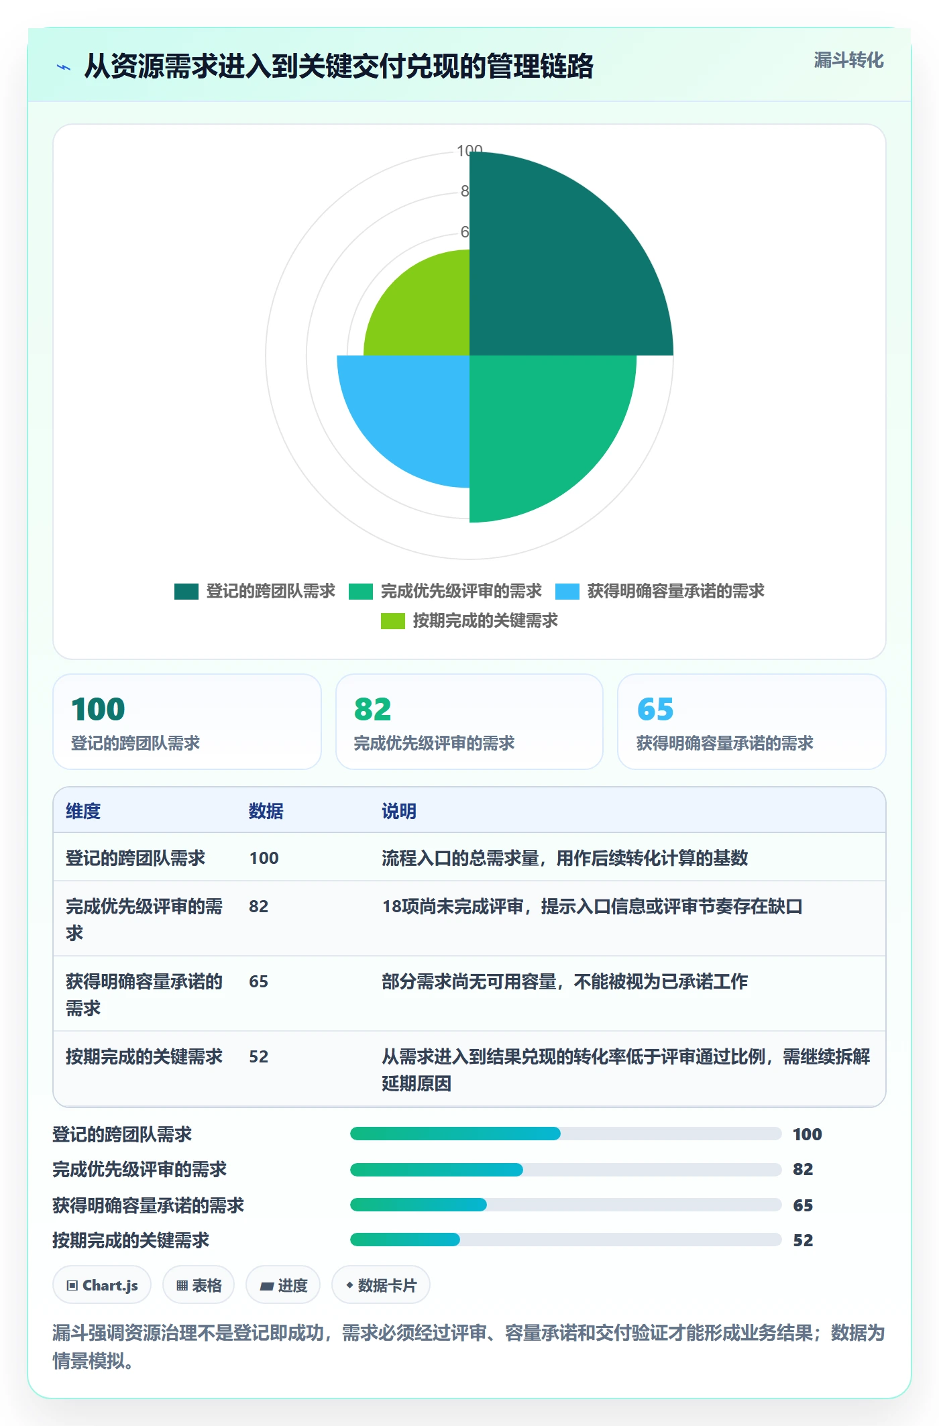The image size is (939, 1426).
Task: Click the progress bar for 完成优先级评审的需求
Action: coord(565,1170)
